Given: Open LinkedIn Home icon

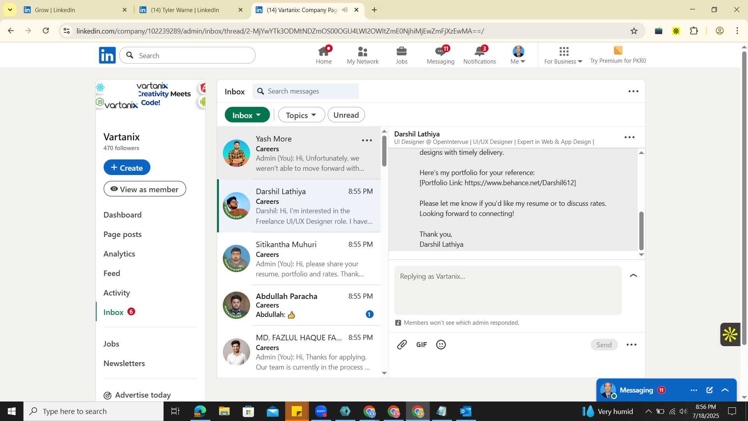Looking at the screenshot, I should click(324, 55).
